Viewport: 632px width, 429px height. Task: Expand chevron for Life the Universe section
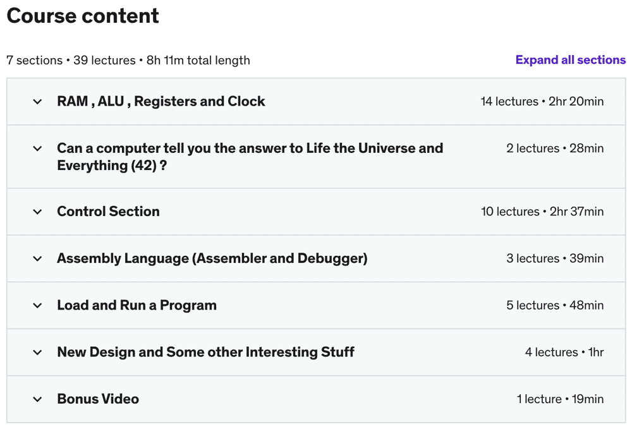point(37,148)
